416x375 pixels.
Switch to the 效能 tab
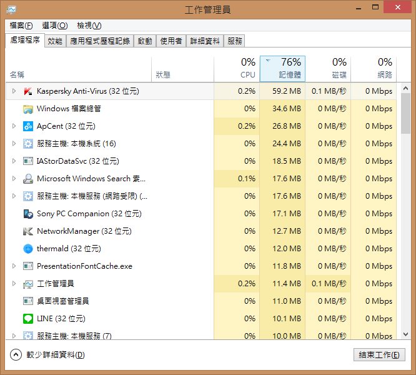click(55, 41)
